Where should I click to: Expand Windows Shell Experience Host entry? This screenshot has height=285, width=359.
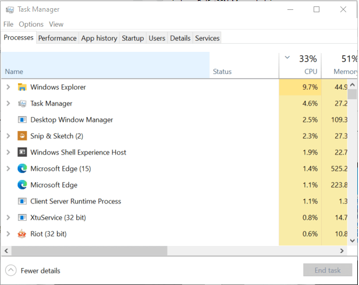coord(8,152)
